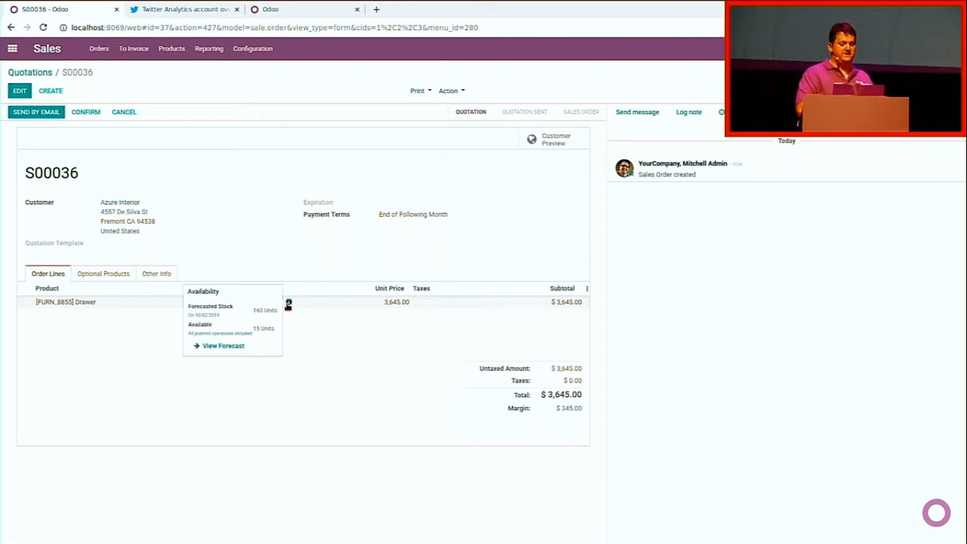Go back with the browser back arrow
Viewport: 967px width, 544px height.
11,28
